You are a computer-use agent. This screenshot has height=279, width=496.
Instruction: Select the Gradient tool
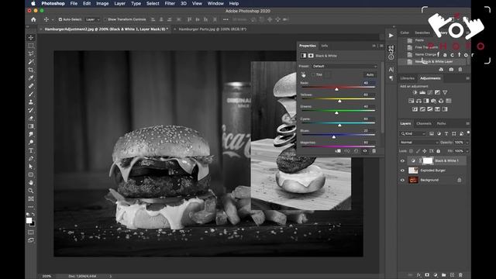coord(31,126)
